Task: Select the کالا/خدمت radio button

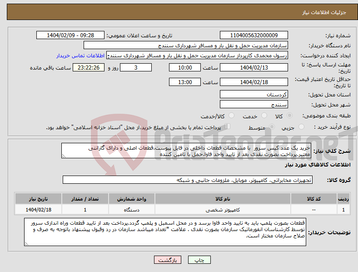Action: pos(232,116)
